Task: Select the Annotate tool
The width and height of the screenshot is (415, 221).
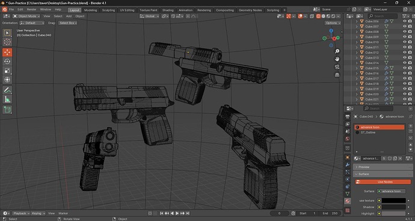Action: (7, 90)
